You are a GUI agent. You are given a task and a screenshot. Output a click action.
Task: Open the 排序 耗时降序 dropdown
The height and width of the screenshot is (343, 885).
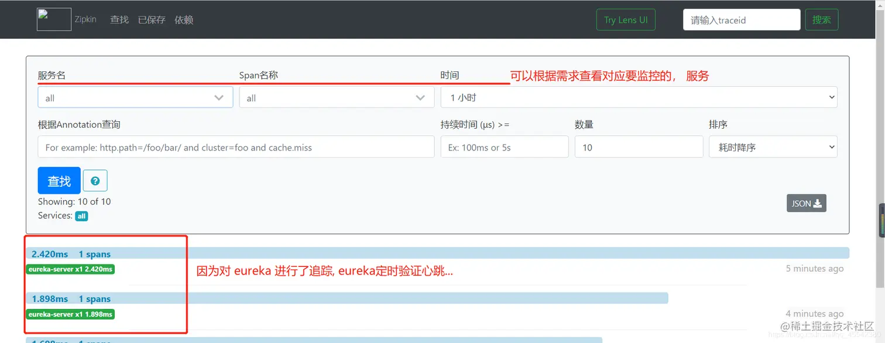(773, 147)
